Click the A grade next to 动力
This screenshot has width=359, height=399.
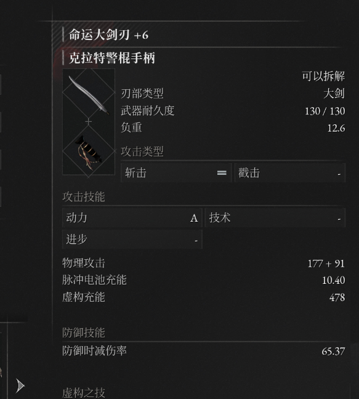[194, 218]
